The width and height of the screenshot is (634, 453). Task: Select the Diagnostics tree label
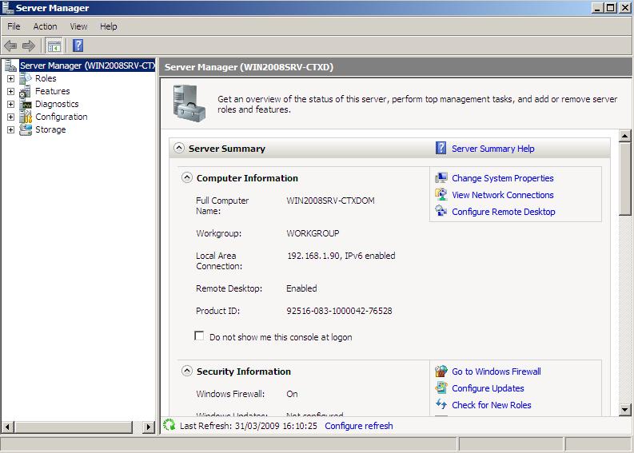click(57, 104)
